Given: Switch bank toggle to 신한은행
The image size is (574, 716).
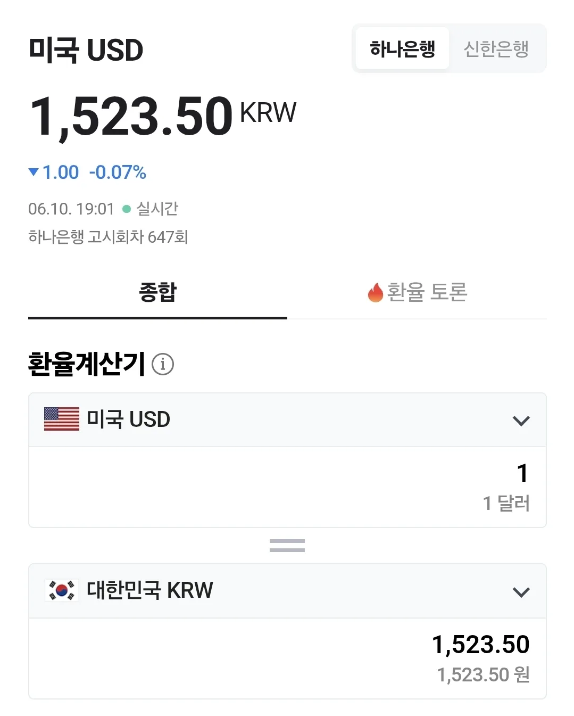Looking at the screenshot, I should (496, 48).
